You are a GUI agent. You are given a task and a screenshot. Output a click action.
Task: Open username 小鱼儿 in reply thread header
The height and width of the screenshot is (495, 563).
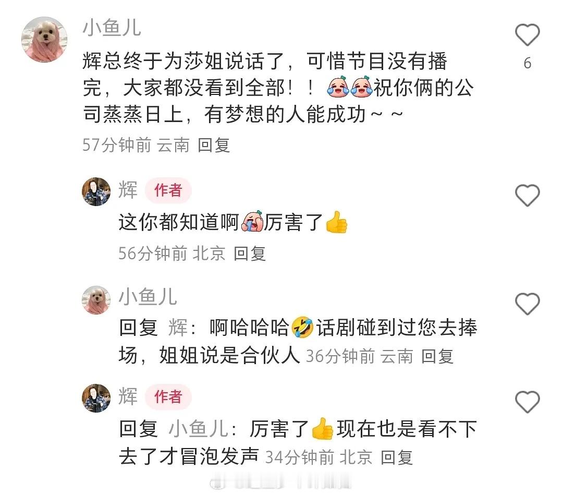coord(148,297)
